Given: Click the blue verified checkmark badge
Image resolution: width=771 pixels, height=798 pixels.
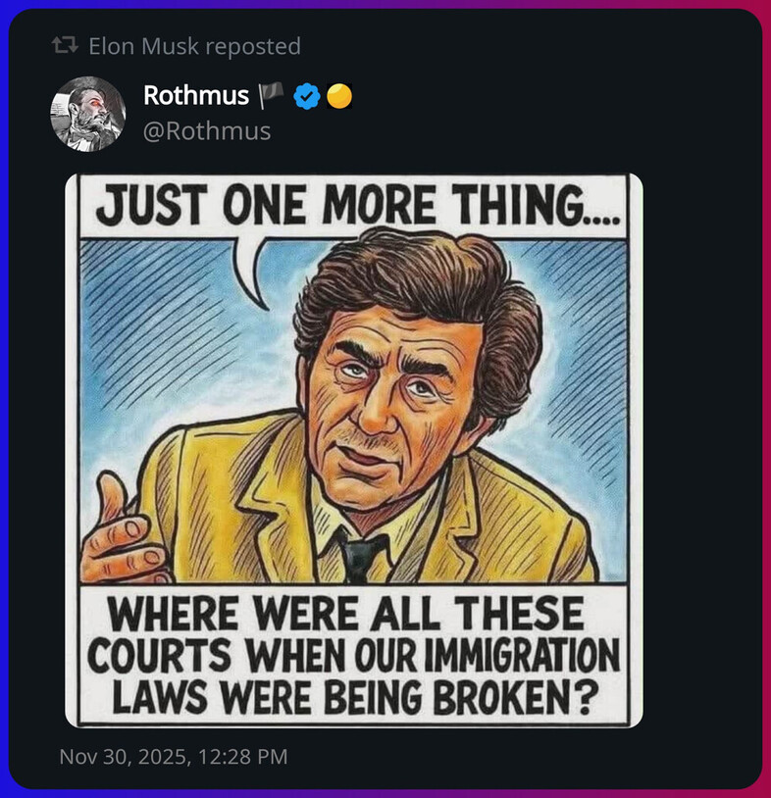Looking at the screenshot, I should pyautogui.click(x=307, y=96).
